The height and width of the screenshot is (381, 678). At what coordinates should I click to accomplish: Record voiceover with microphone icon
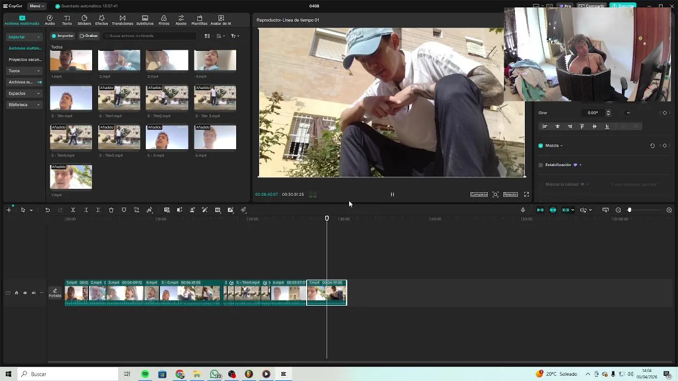tap(523, 210)
